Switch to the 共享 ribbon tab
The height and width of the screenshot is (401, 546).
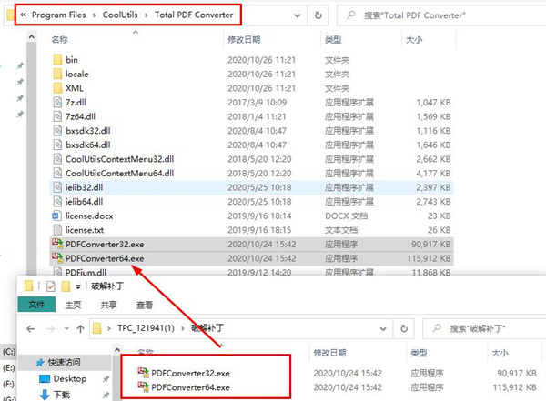[x=108, y=305]
